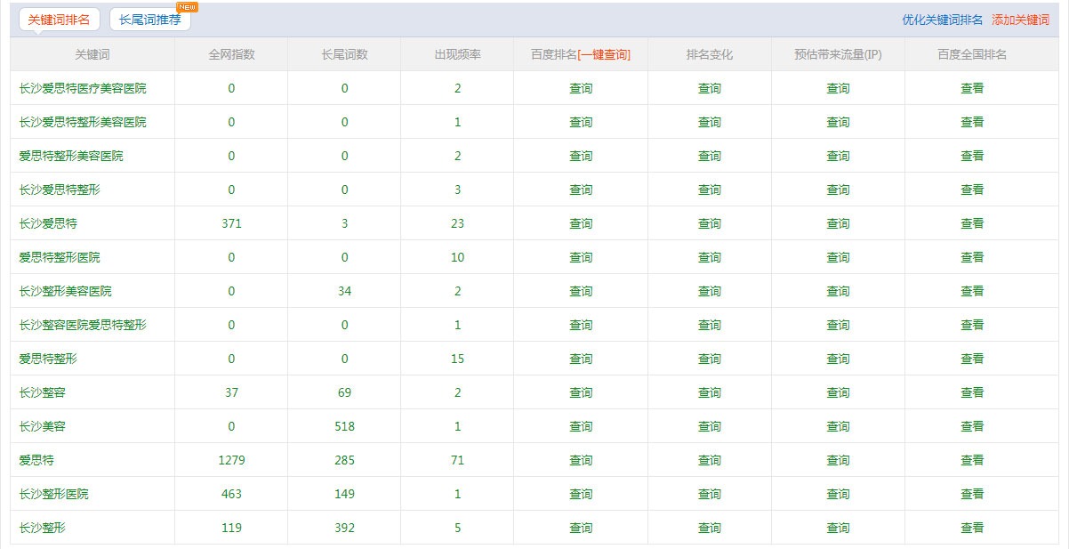Screen dimensions: 1069x549
Task: Query 百度排名 for 长沙爱思特医疗美容医院
Action: click(581, 88)
